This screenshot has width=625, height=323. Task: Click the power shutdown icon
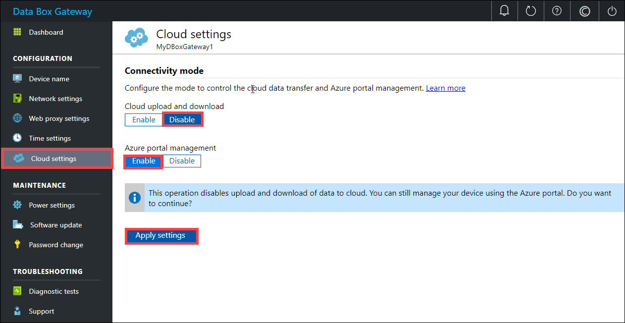(x=612, y=11)
